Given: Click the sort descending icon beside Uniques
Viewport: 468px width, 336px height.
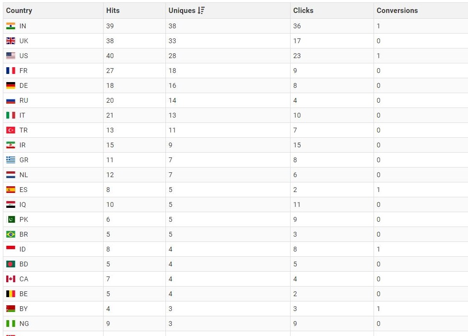Looking at the screenshot, I should coord(201,11).
